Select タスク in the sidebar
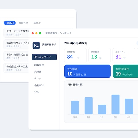 click(38, 78)
